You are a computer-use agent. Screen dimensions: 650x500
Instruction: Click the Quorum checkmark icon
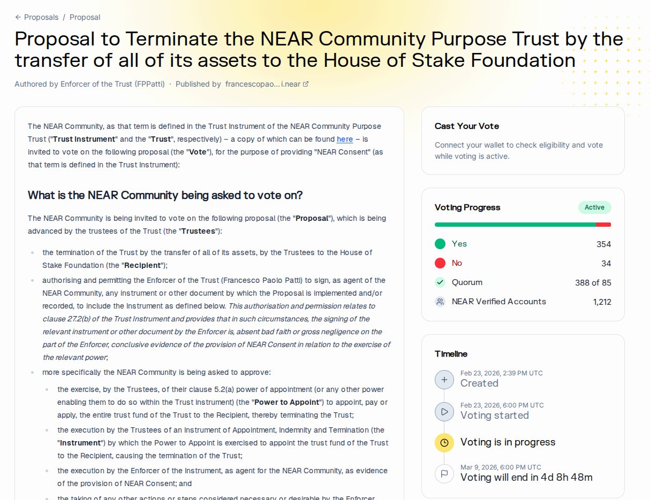coord(440,282)
